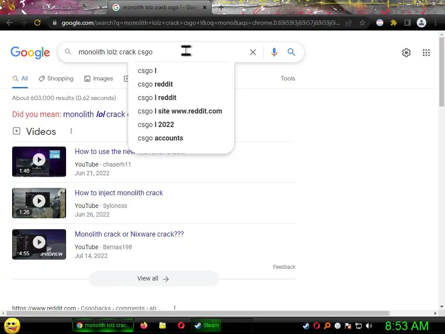445x334 pixels.
Task: Open Chrome's three-dot menu
Action: click(435, 23)
